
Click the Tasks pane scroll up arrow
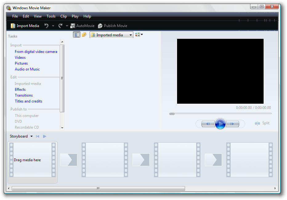(62, 42)
